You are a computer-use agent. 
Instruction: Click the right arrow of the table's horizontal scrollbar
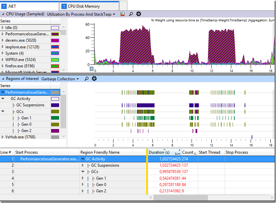[272, 198]
